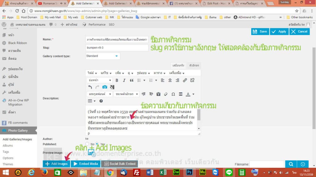The height and width of the screenshot is (177, 316).
Task: Open the Gallery content type dropdown
Action: 102,56
